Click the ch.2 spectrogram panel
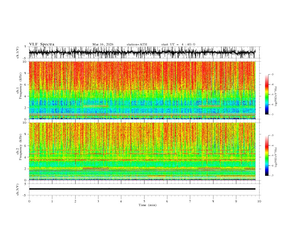The image size is (292, 226). [x=142, y=151]
